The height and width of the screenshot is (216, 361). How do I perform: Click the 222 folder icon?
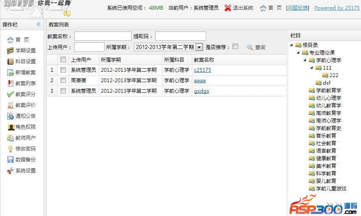point(325,75)
